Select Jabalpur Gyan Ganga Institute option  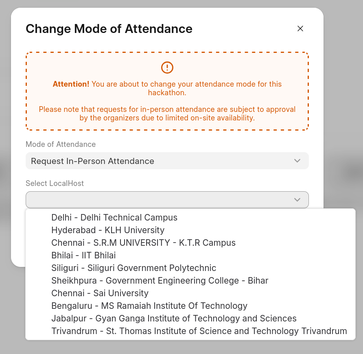click(x=174, y=319)
